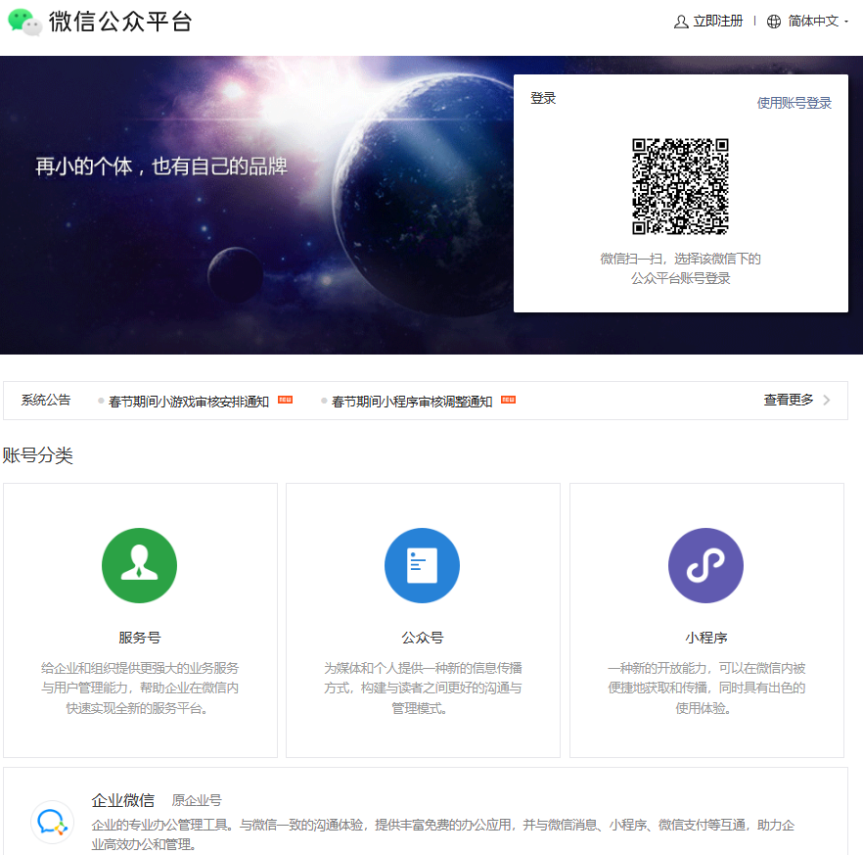Open the purple 小程序 icon
The width and height of the screenshot is (863, 855).
(705, 566)
